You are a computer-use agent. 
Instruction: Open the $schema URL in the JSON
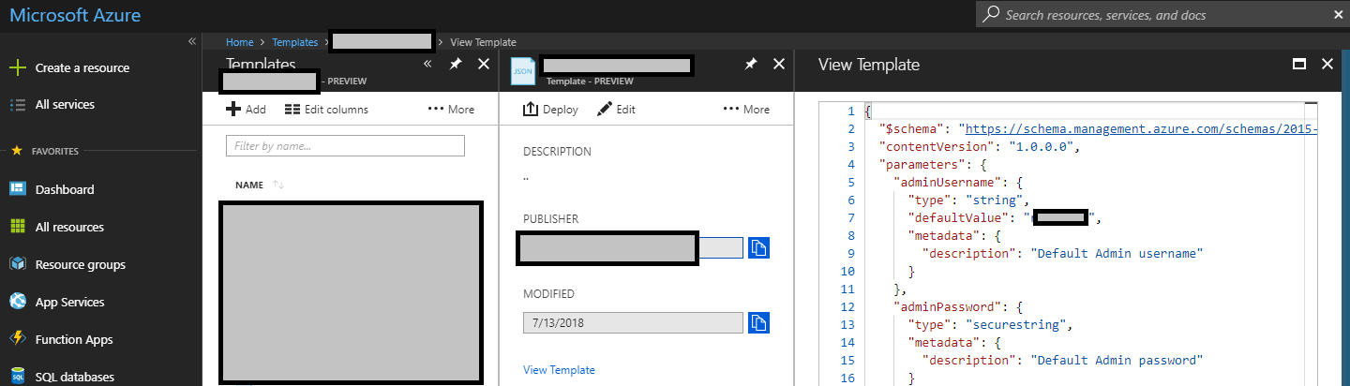point(1141,129)
